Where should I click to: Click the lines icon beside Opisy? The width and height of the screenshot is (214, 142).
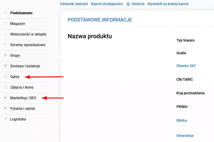(x=5, y=76)
